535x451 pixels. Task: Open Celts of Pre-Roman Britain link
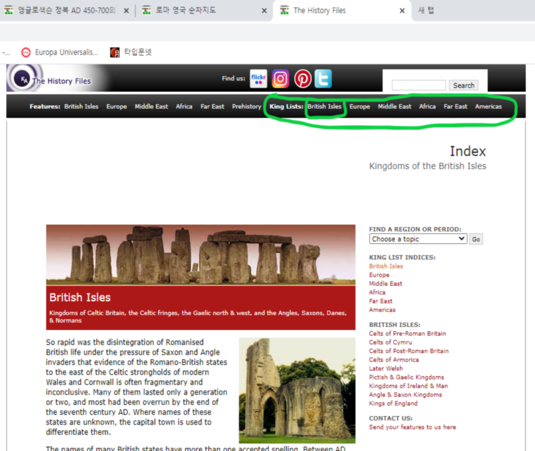(x=407, y=333)
